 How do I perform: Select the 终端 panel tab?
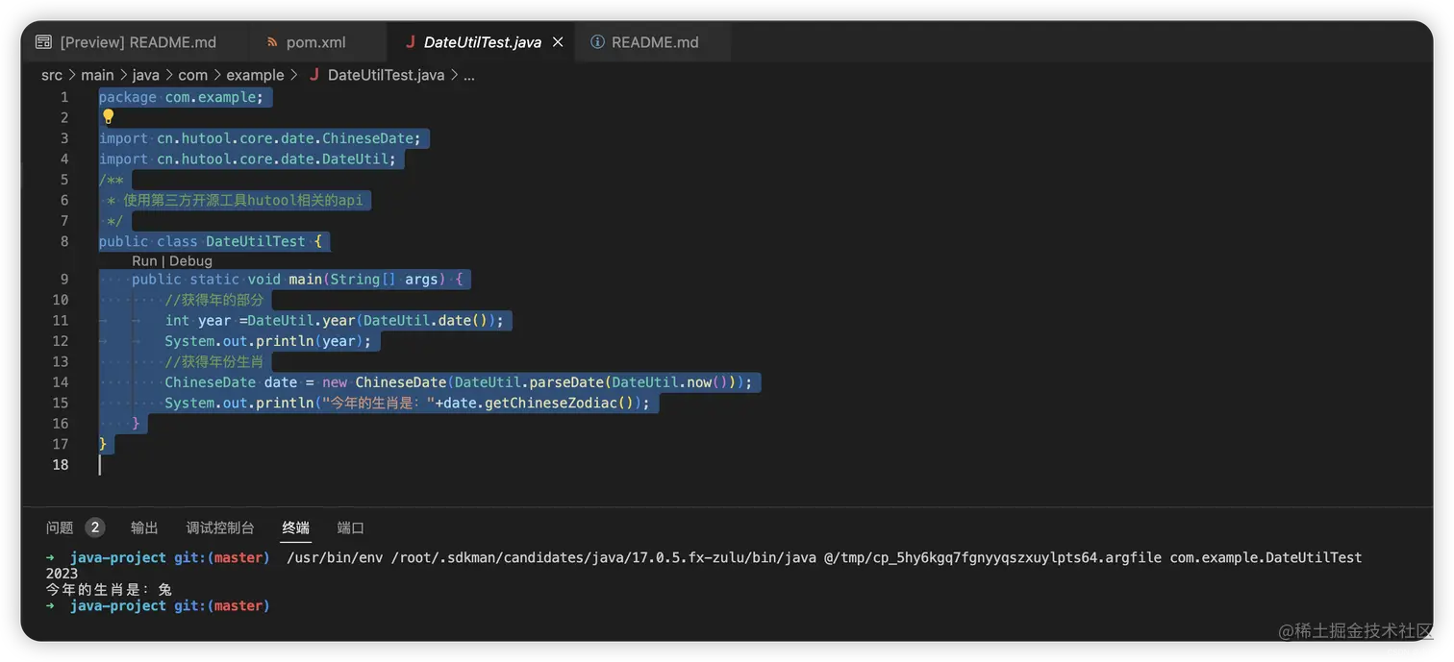[x=296, y=527]
